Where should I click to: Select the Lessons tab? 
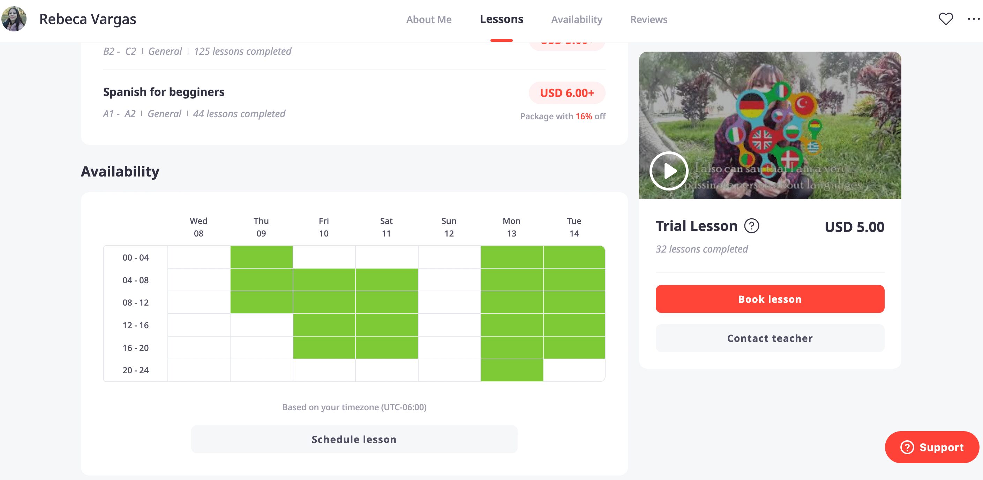pos(501,20)
